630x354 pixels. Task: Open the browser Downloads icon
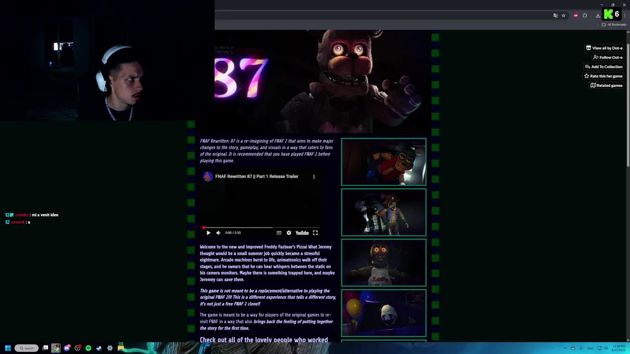tap(598, 16)
